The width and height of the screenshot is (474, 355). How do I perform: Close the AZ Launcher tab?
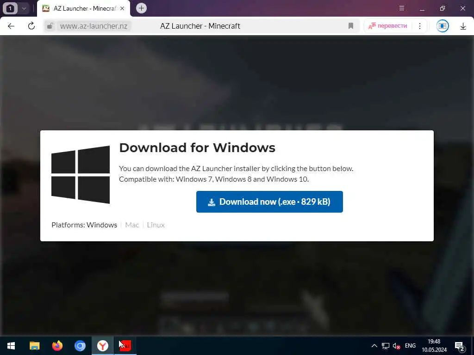tap(122, 8)
